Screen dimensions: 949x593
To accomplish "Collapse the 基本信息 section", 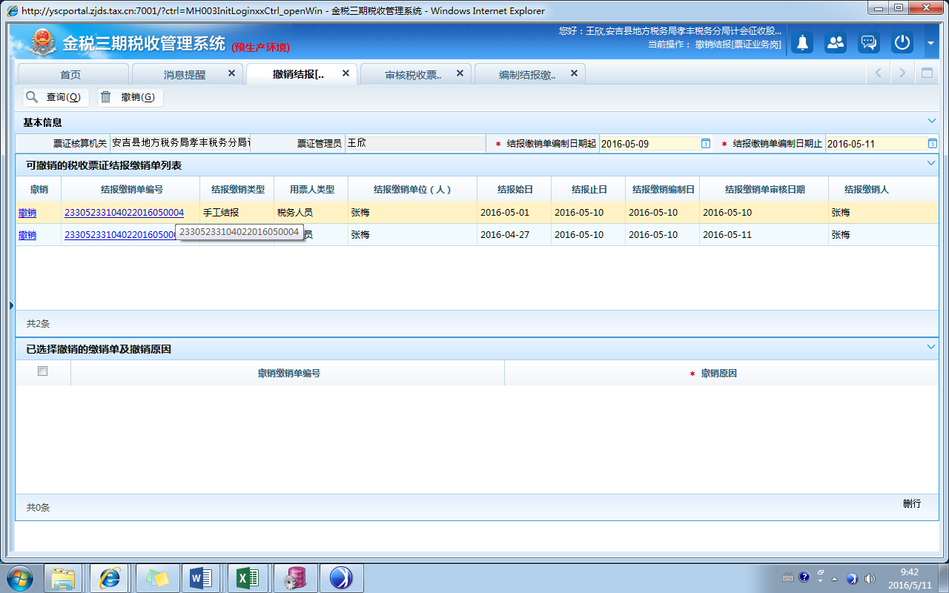I will pos(931,121).
